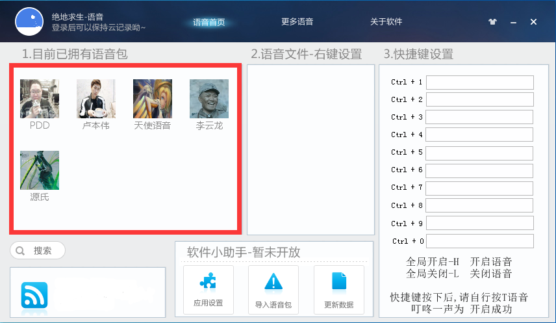Click the magnifier icon in search box
This screenshot has height=323, width=556.
20,251
